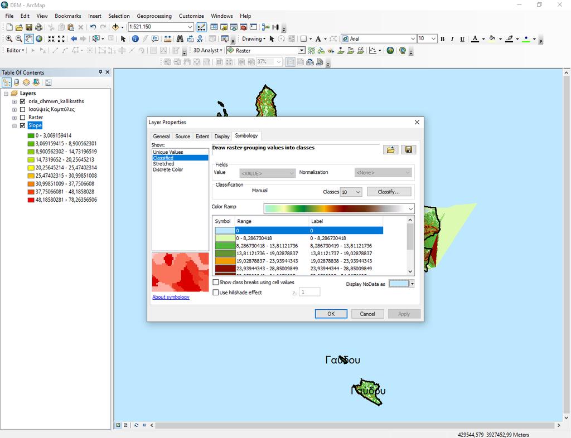Click the Classify... button
Viewport: 571px width, 438px height.
coord(389,192)
